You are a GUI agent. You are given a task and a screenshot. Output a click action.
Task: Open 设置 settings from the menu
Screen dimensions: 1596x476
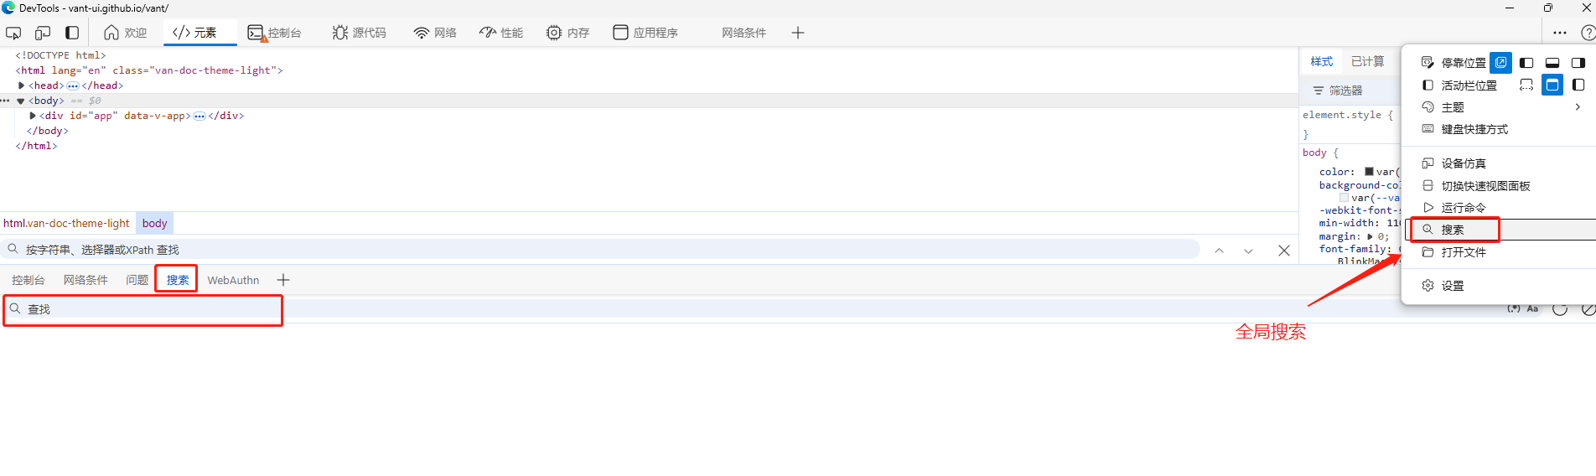tap(1453, 286)
